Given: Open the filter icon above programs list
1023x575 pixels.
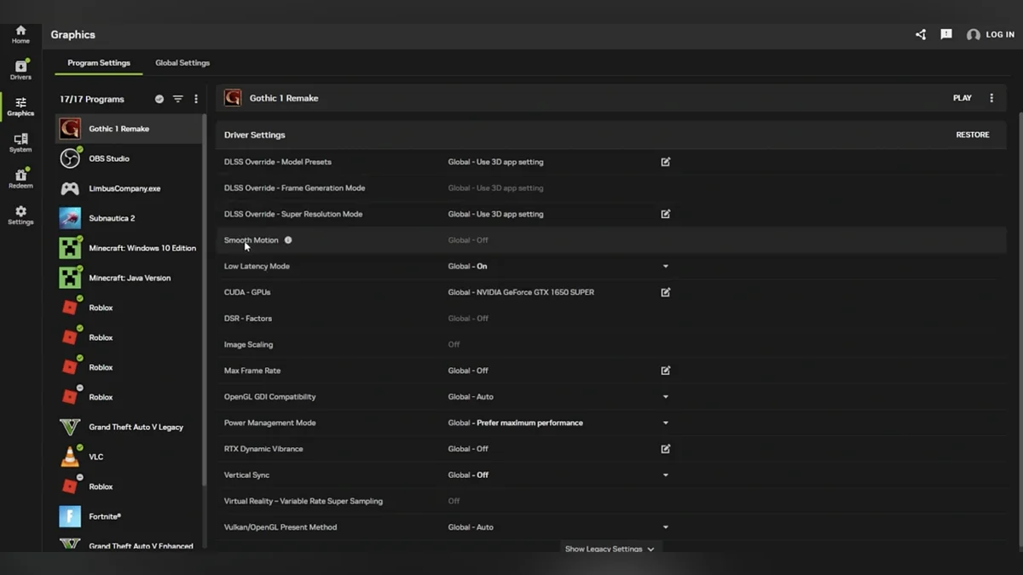Looking at the screenshot, I should 178,99.
